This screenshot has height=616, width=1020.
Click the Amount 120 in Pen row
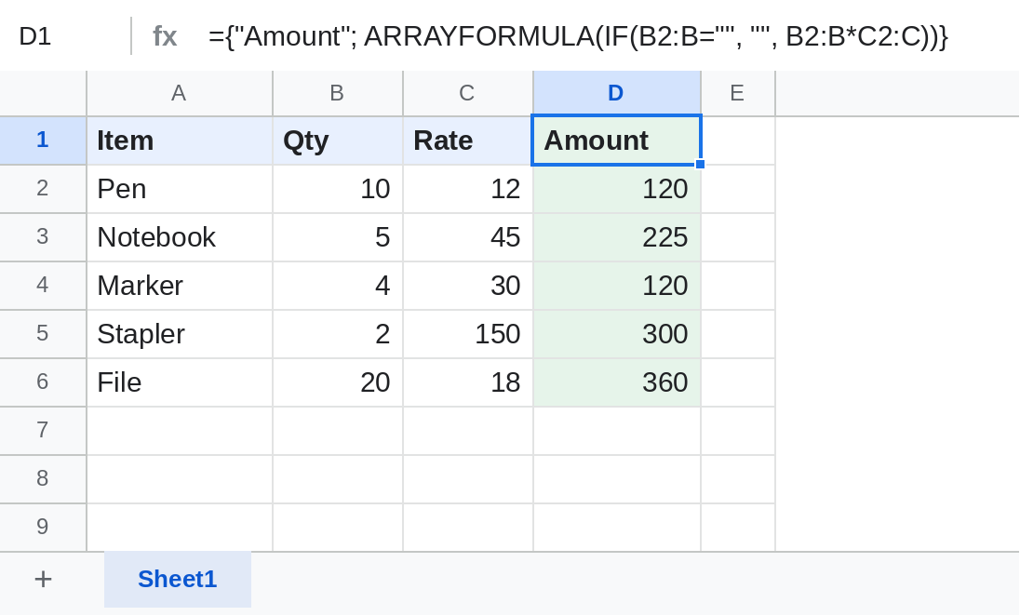pyautogui.click(x=617, y=189)
